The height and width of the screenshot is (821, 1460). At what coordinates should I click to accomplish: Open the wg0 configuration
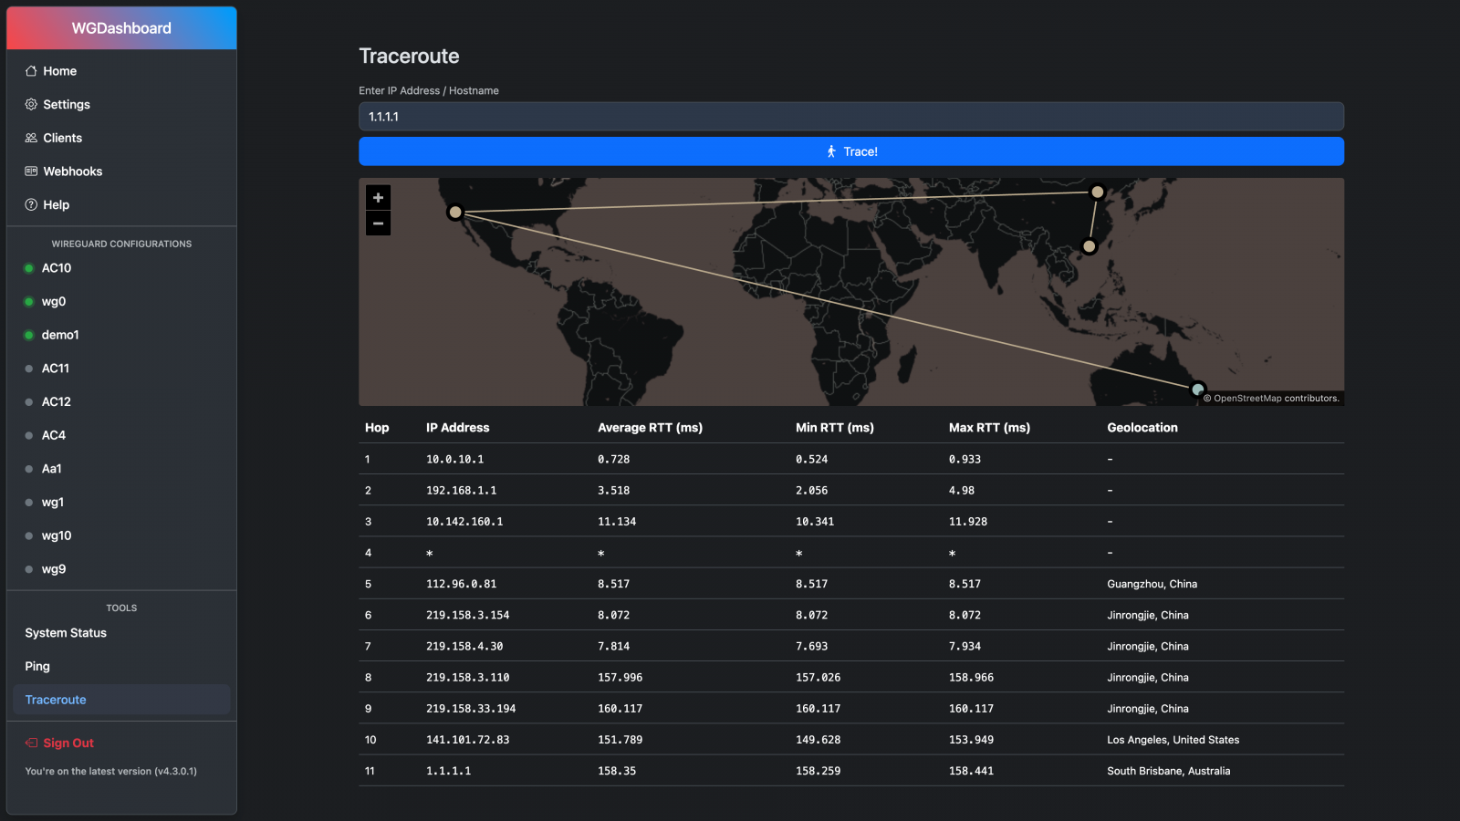(53, 302)
